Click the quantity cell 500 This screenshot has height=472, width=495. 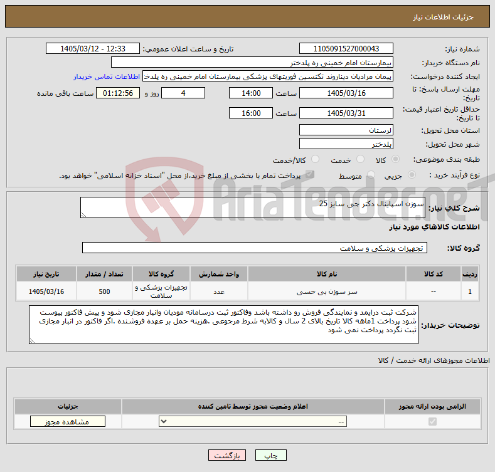coord(104,291)
